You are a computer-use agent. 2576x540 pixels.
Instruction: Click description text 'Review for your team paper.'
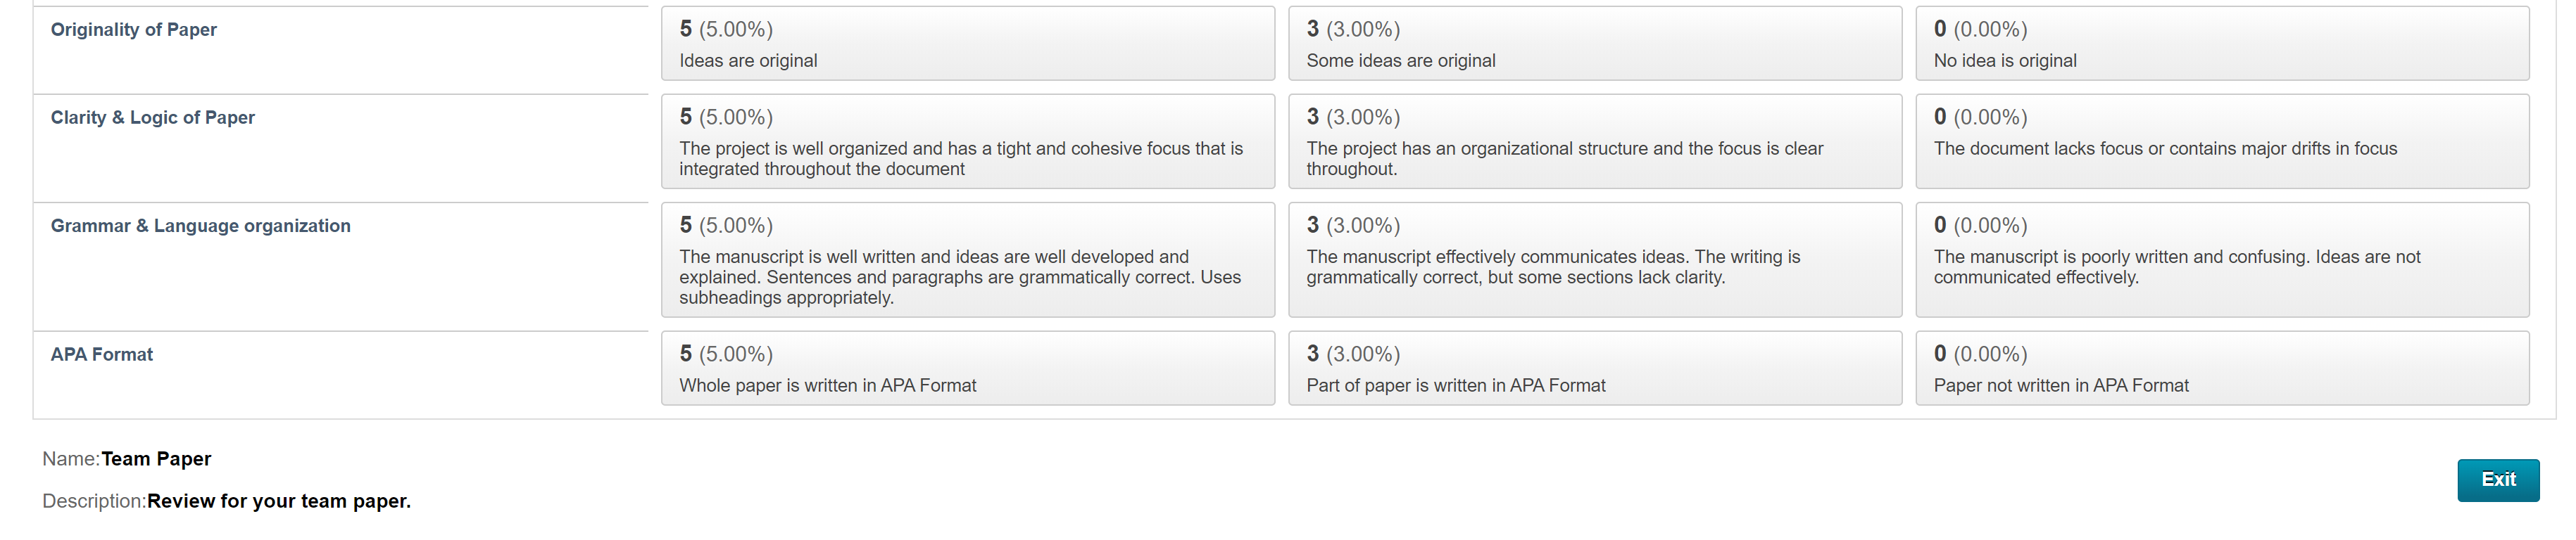279,501
